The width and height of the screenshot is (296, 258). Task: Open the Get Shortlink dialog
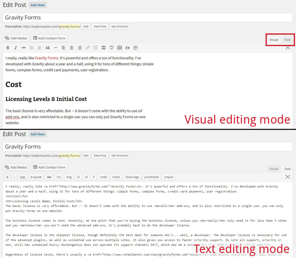coord(120,26)
